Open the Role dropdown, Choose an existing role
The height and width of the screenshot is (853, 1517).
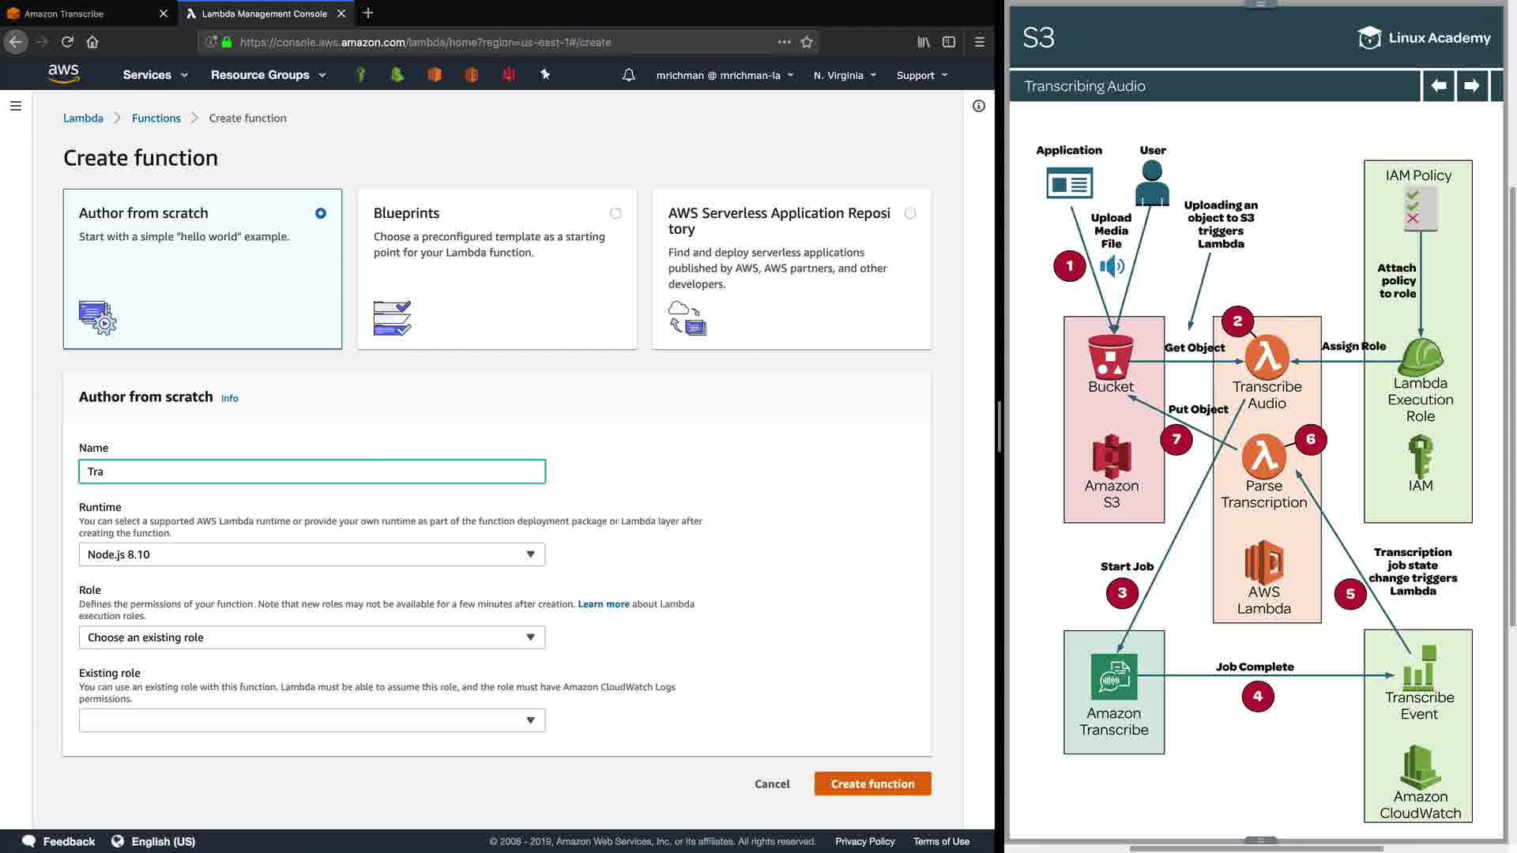[x=311, y=637]
